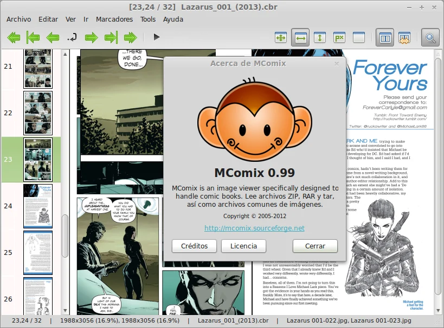Select the page 22 thumbnail
Viewport: 444px width, 328px height.
pyautogui.click(x=38, y=113)
